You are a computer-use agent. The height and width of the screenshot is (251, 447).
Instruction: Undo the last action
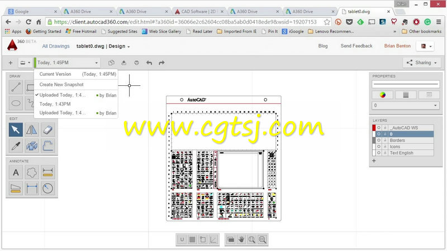point(149,62)
